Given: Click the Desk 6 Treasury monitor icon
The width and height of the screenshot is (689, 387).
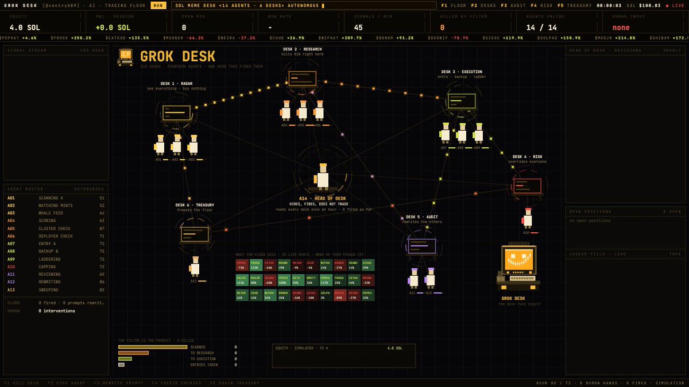Looking at the screenshot, I should pos(195,234).
